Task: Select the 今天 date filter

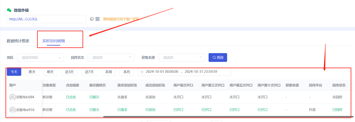Action: (x=14, y=72)
